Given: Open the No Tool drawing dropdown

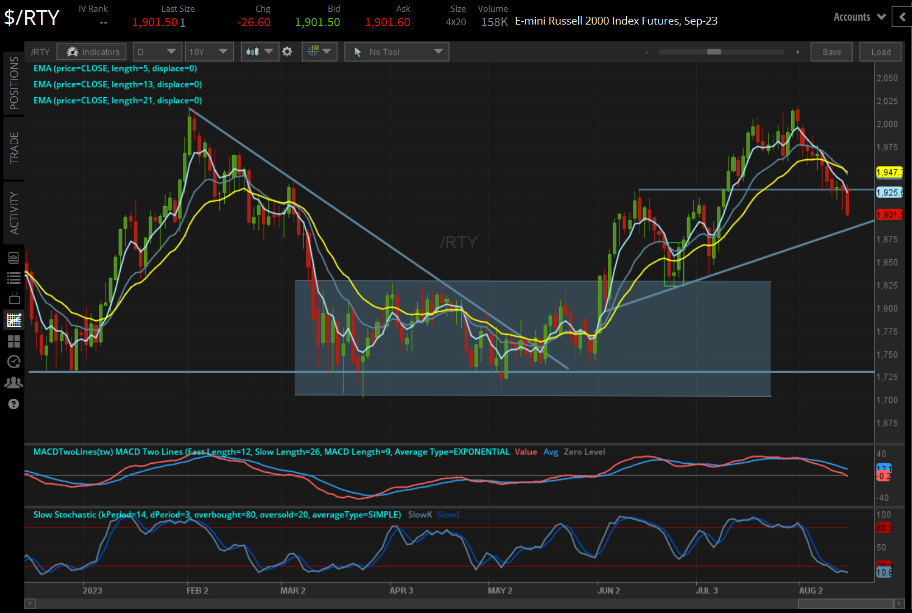Looking at the screenshot, I should pos(396,51).
